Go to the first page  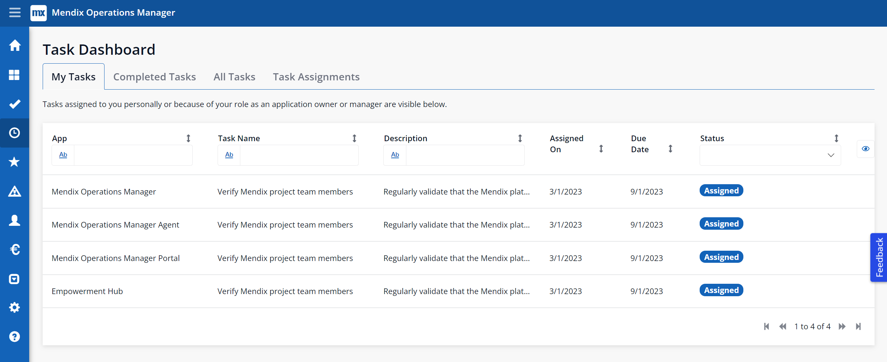(766, 326)
